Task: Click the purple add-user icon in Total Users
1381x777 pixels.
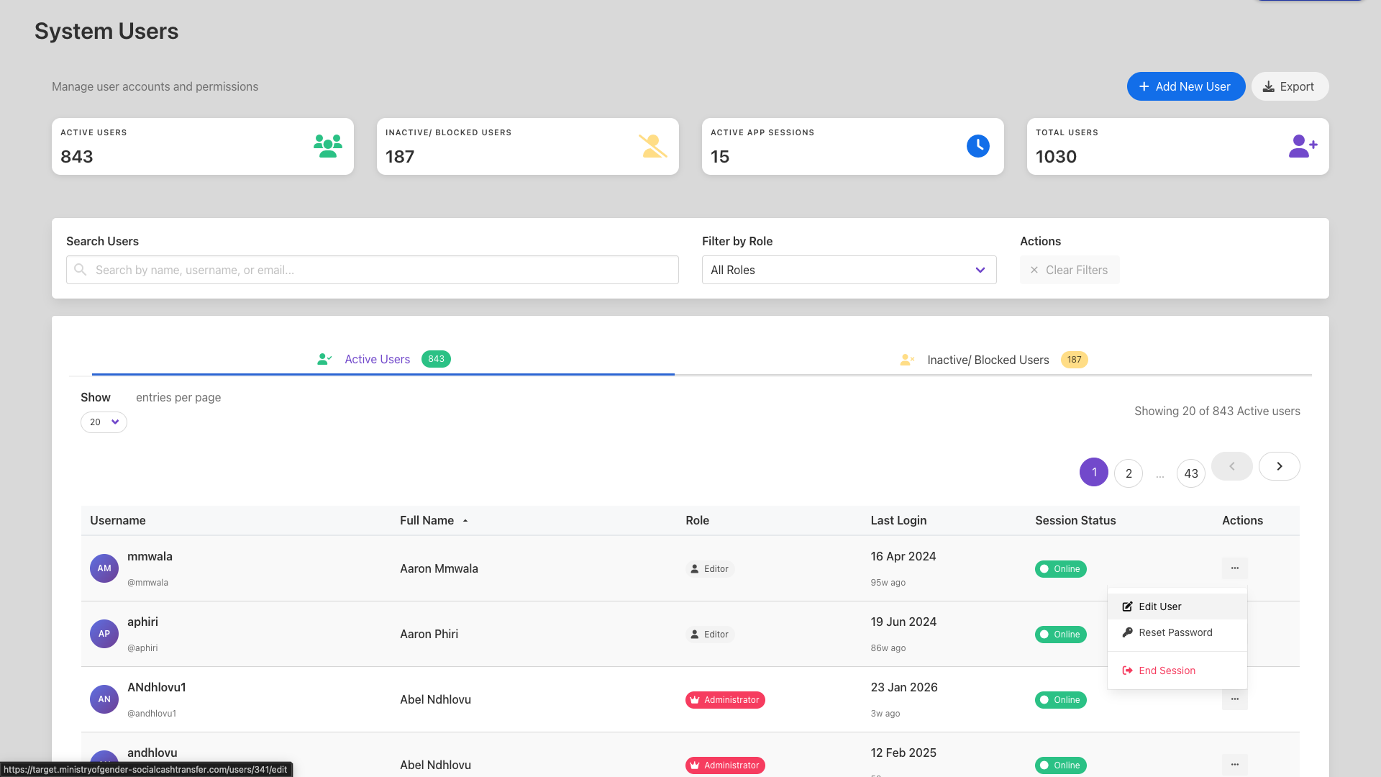Action: (x=1302, y=146)
